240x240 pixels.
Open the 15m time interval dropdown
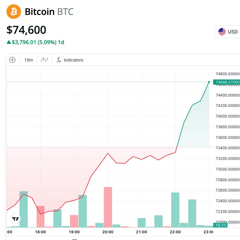pyautogui.click(x=29, y=60)
